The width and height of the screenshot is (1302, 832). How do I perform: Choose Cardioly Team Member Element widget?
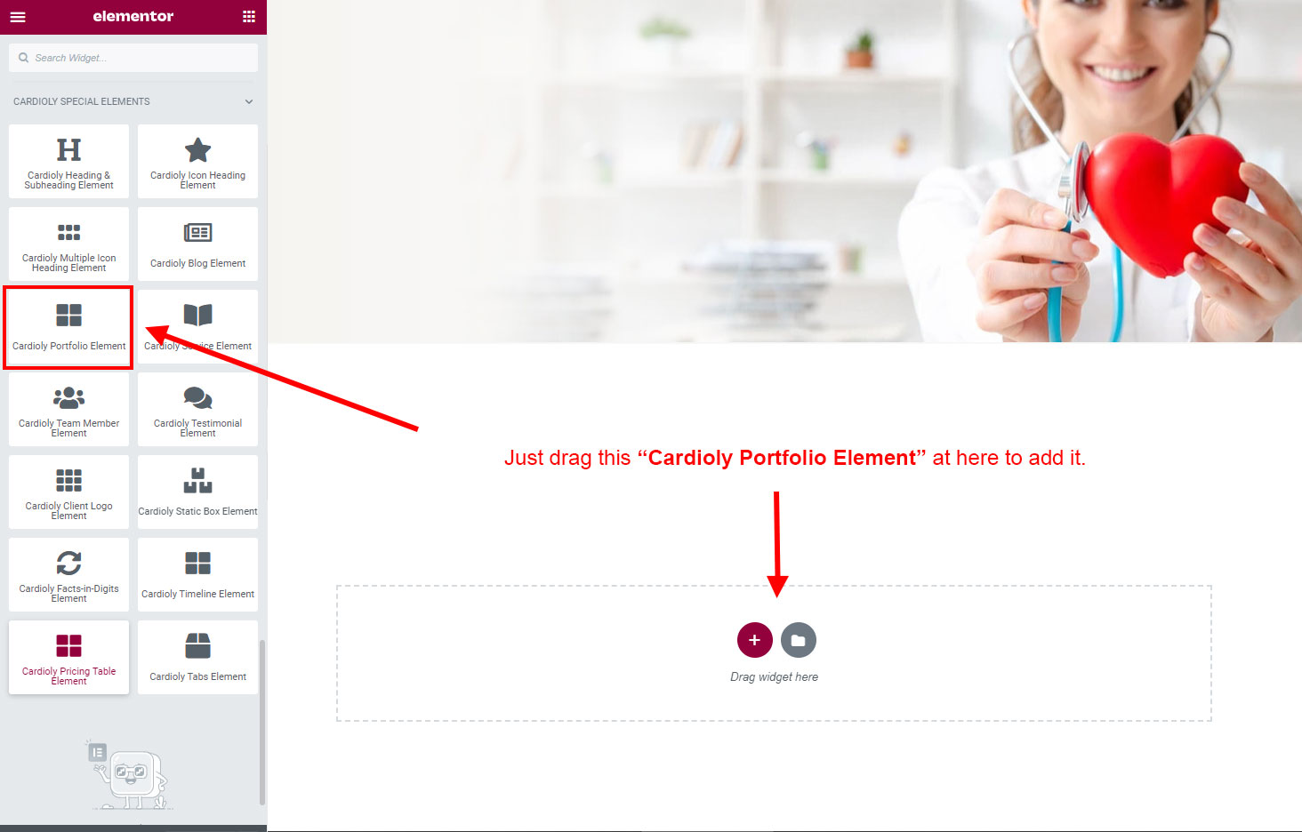coord(68,409)
